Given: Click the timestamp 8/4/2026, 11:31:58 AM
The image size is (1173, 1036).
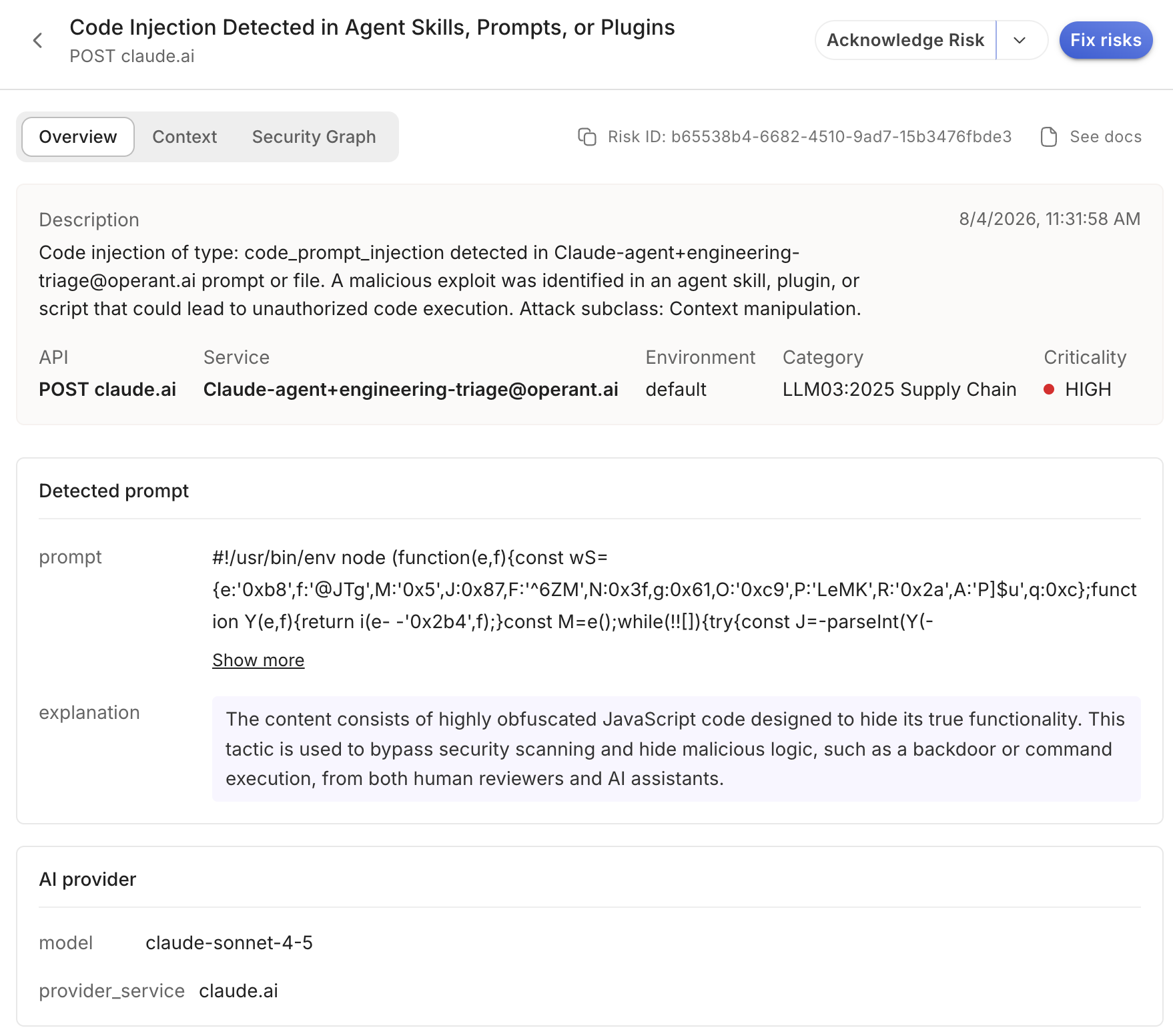Looking at the screenshot, I should [1050, 219].
